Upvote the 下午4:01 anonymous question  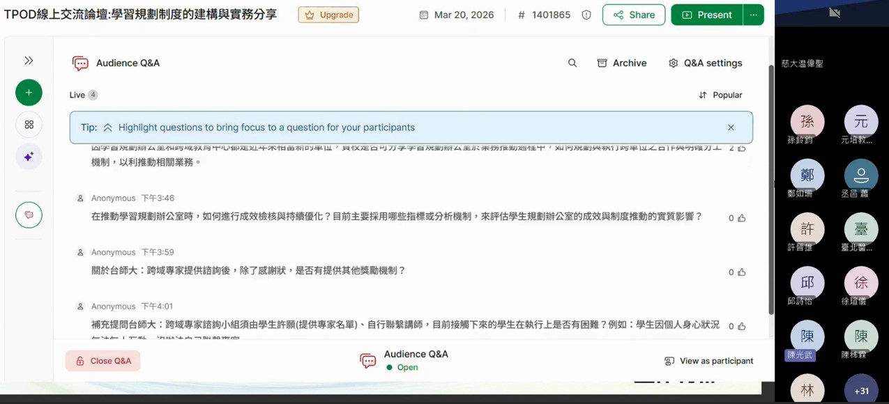[742, 326]
